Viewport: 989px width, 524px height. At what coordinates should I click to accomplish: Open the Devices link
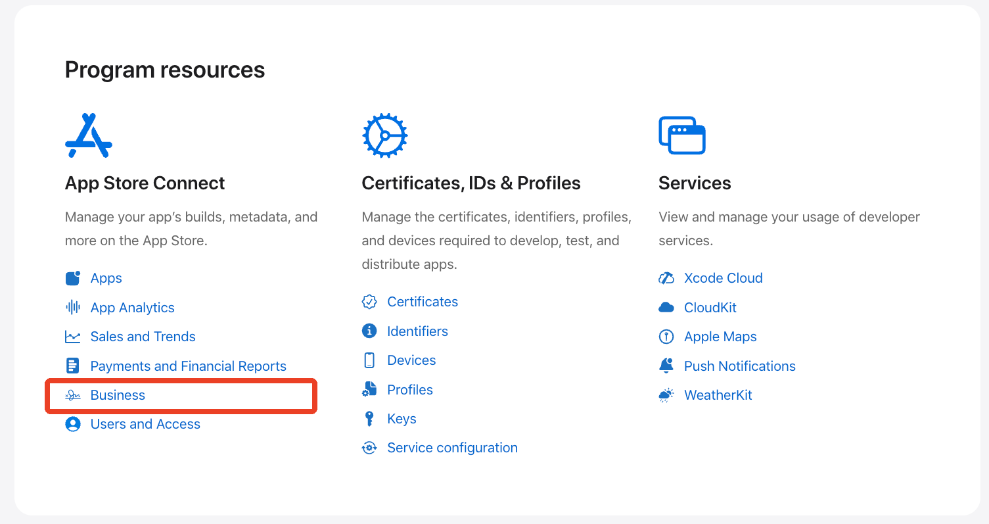tap(411, 360)
